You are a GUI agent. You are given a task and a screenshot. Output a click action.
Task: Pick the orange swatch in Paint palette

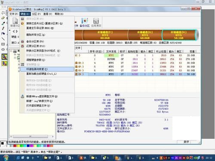point(52,146)
